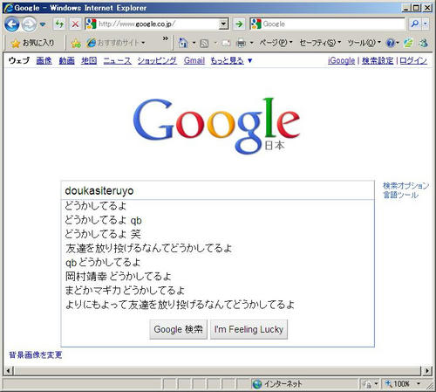Viewport: 436px width, 392px height.
Task: Click the RSS feeds icon
Action: (x=204, y=44)
